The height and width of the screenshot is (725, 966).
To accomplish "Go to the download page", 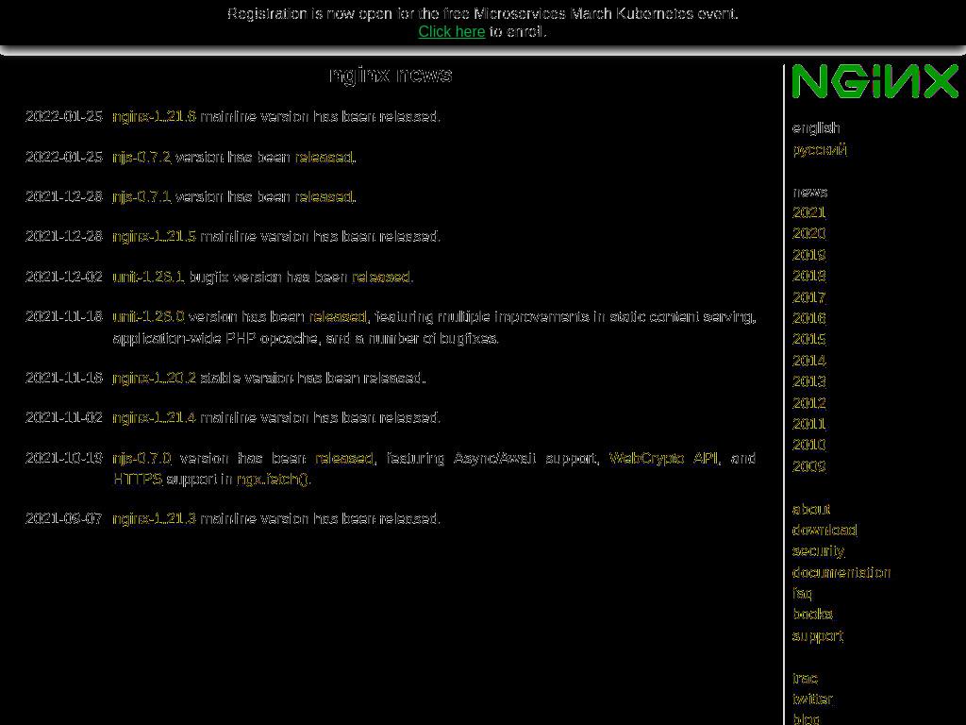I will [x=824, y=531].
